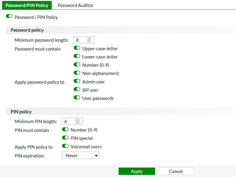
Task: Toggle password policy for Admin user
Action: pos(77,81)
